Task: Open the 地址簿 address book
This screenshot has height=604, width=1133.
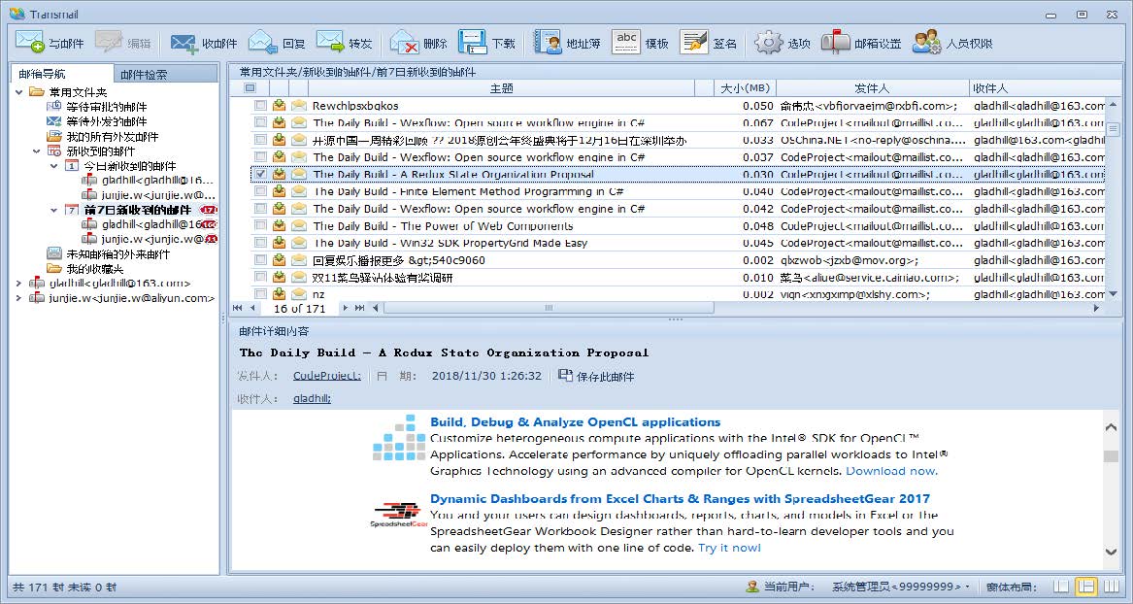Action: 549,43
